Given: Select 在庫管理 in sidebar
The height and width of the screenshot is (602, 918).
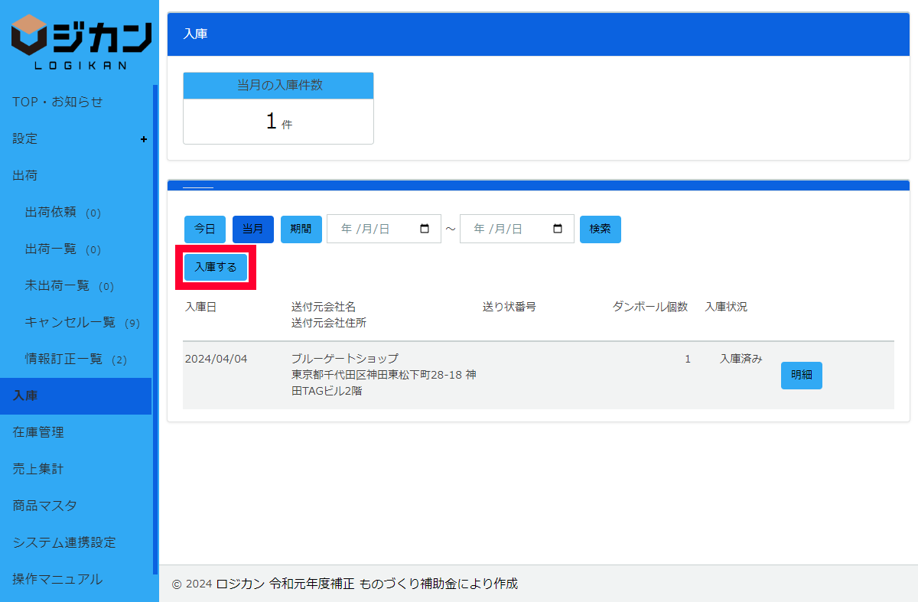Looking at the screenshot, I should click(38, 432).
